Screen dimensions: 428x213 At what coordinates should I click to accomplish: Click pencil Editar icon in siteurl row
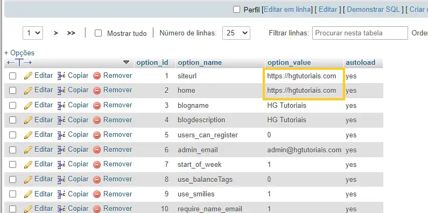[x=28, y=76]
